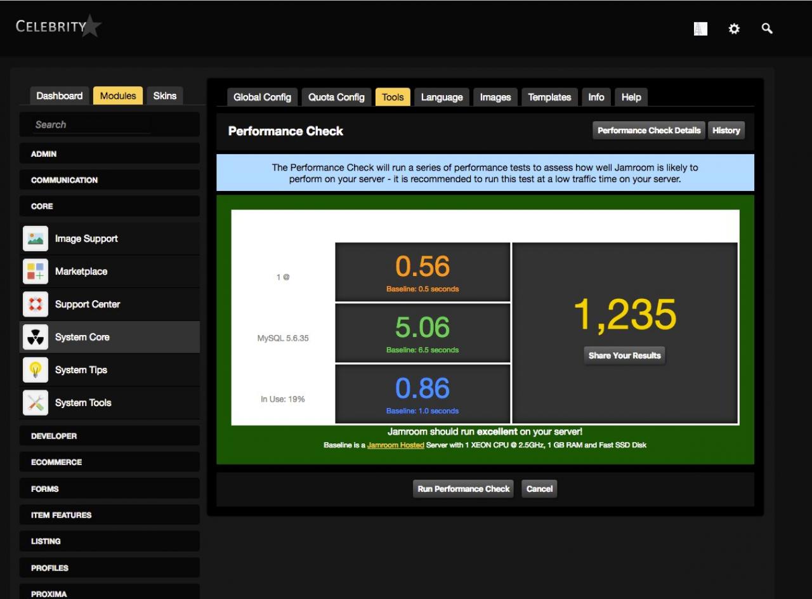Click the In Use: 19% label
812x599 pixels.
click(283, 399)
